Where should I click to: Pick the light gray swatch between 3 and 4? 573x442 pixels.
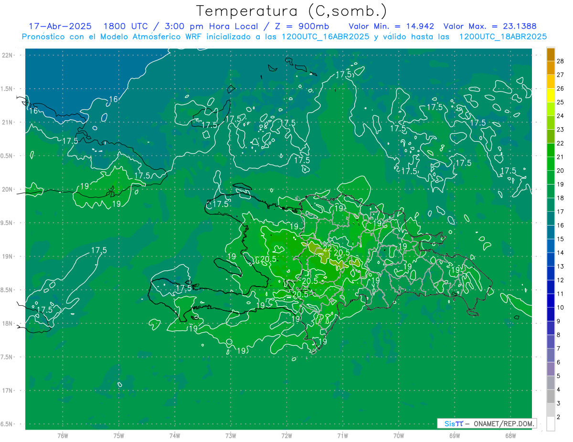click(551, 396)
